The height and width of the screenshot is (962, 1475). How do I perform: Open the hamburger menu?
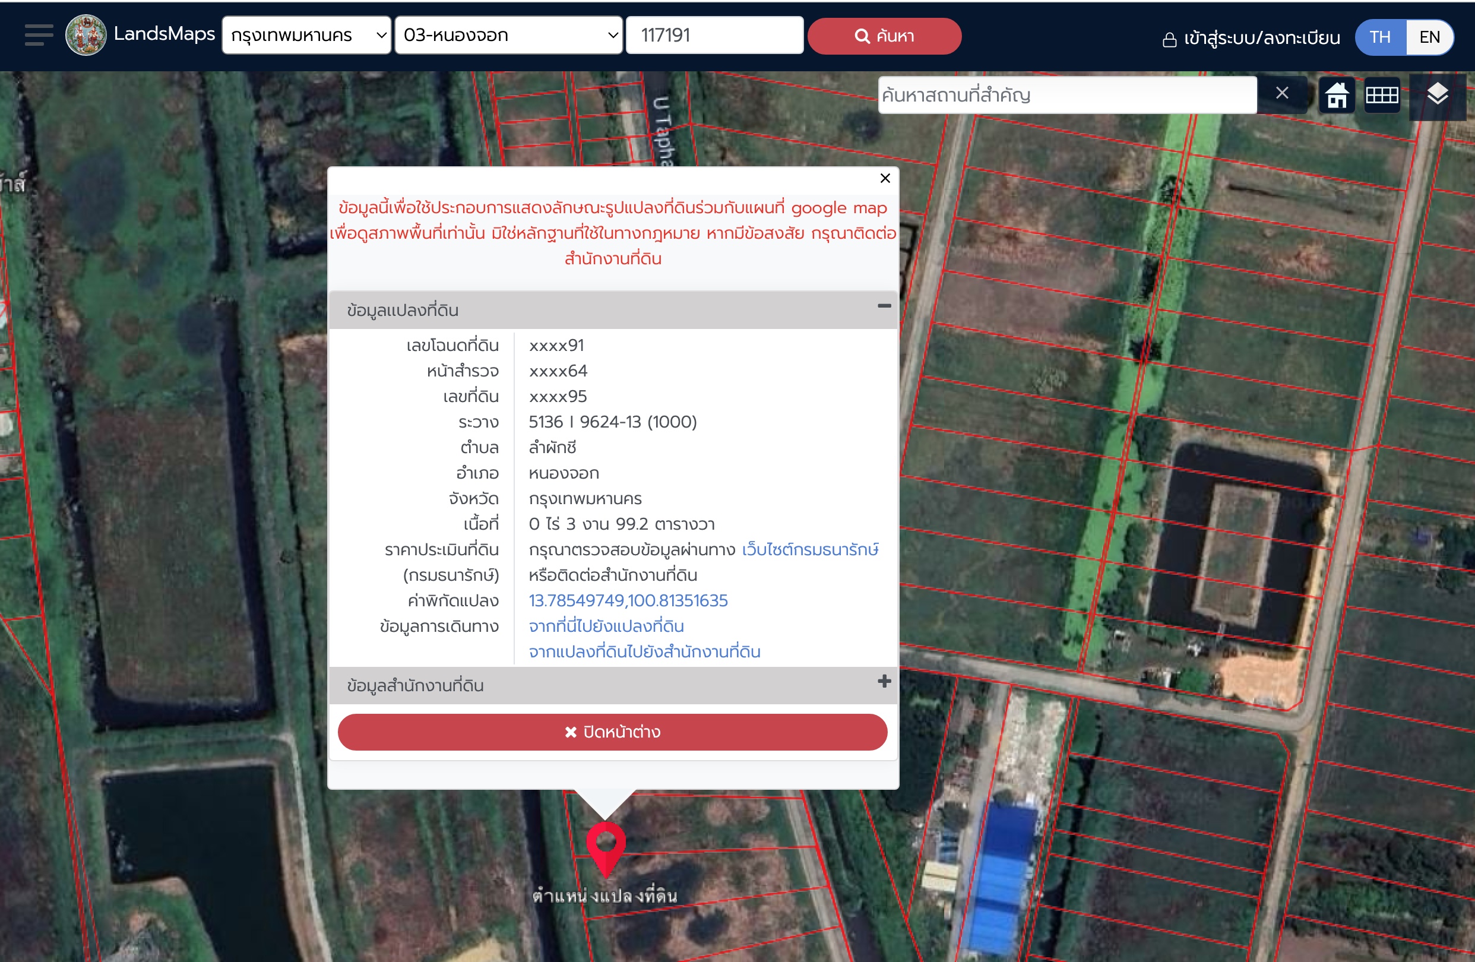39,35
